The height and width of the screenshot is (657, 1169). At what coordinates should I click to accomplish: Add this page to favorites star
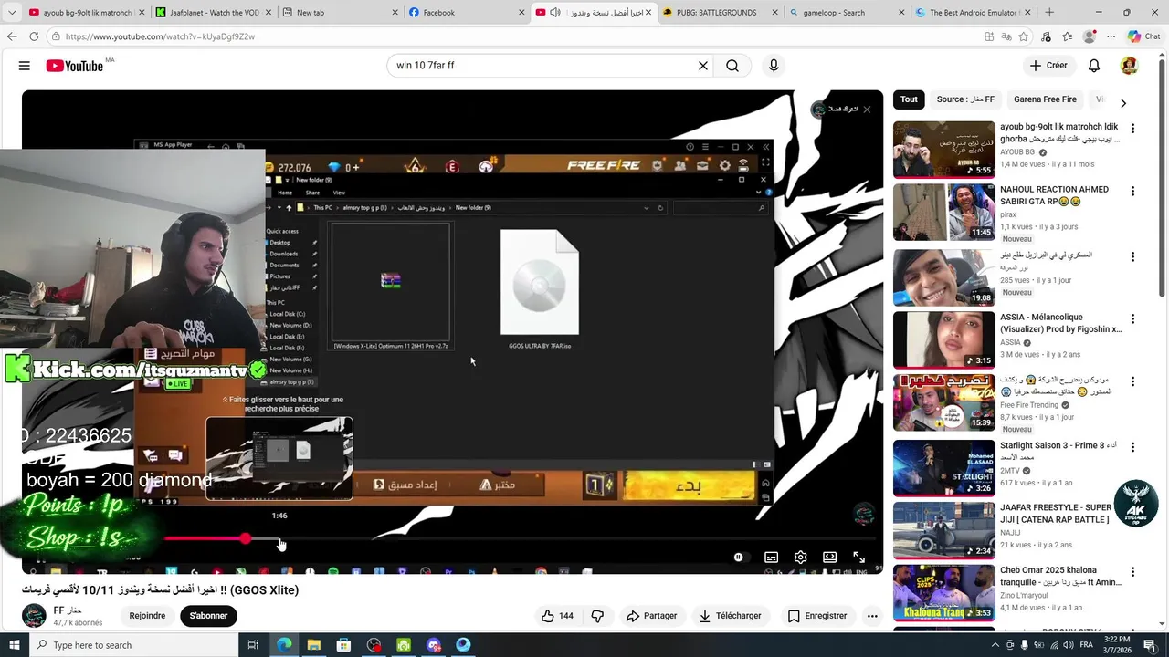(x=1024, y=36)
